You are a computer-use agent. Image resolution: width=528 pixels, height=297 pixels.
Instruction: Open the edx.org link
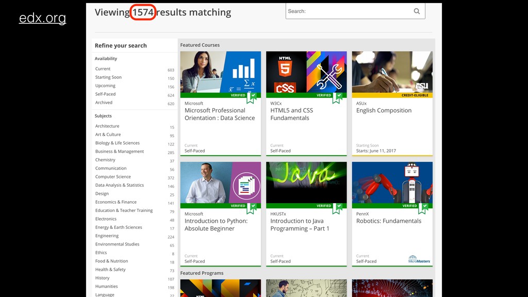point(42,18)
